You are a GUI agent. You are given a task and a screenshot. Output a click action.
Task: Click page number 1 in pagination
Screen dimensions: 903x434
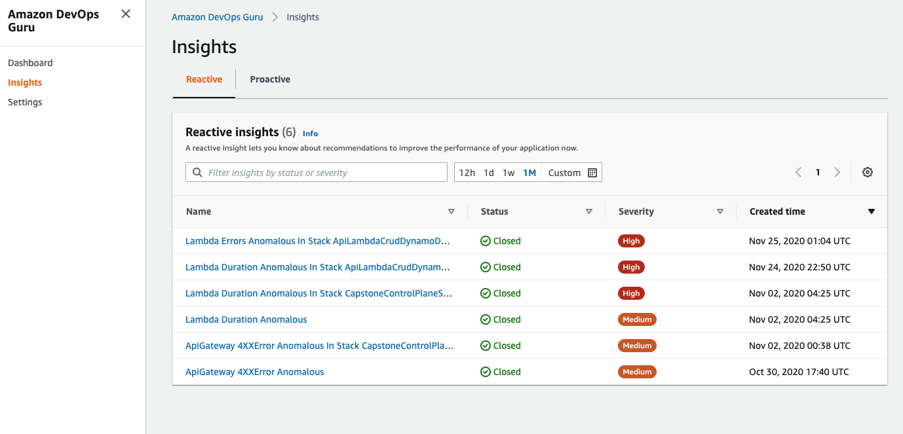point(818,172)
